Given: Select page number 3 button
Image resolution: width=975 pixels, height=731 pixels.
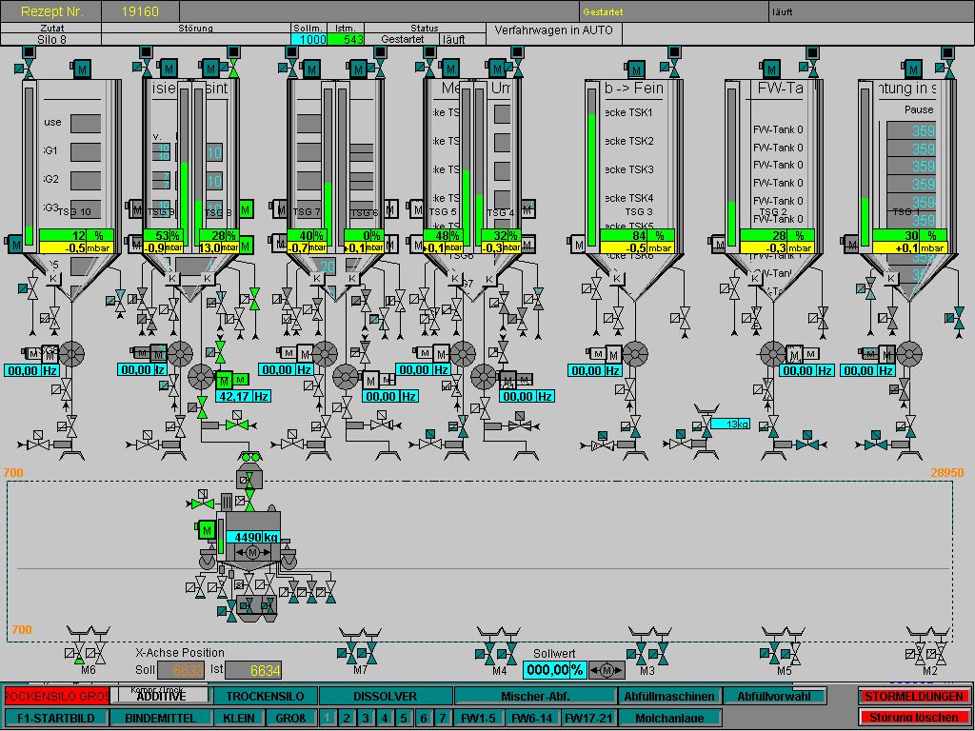Looking at the screenshot, I should click(x=365, y=718).
